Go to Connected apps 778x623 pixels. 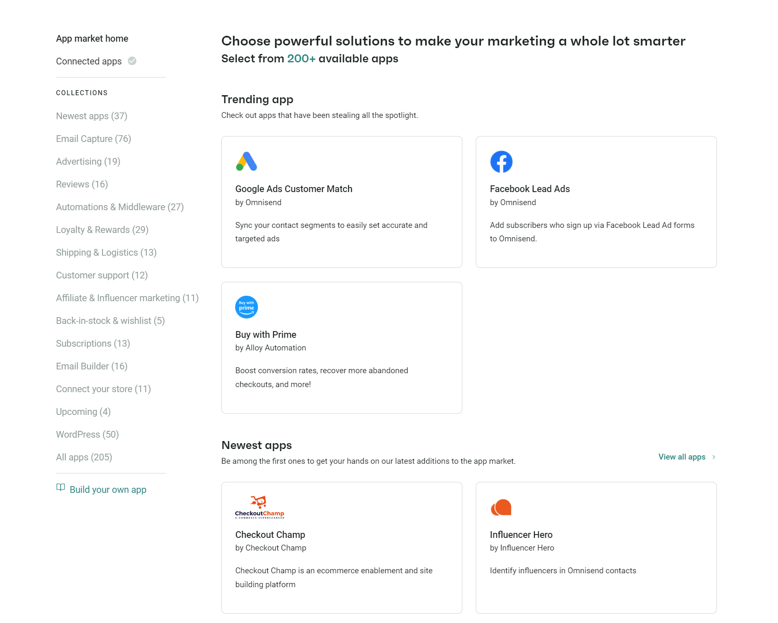pyautogui.click(x=89, y=61)
